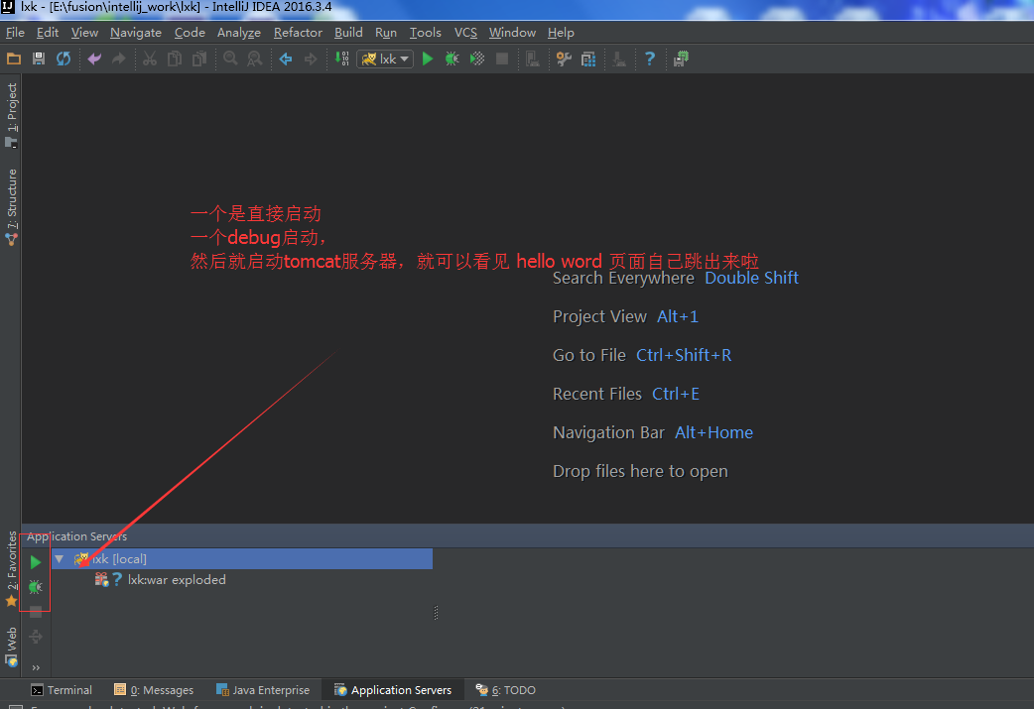Open the Navigate menu
The height and width of the screenshot is (709, 1034).
point(136,33)
